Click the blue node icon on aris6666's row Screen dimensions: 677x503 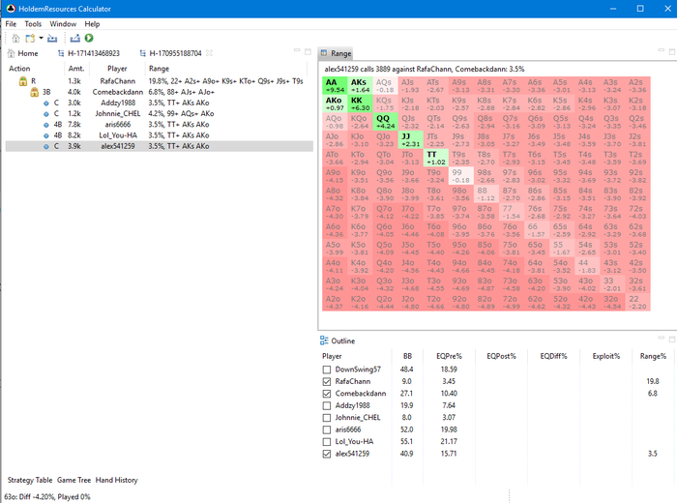tap(46, 125)
